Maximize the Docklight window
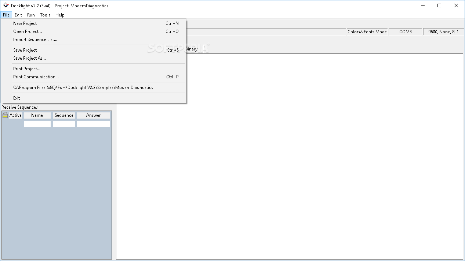The image size is (465, 261). pyautogui.click(x=439, y=5)
